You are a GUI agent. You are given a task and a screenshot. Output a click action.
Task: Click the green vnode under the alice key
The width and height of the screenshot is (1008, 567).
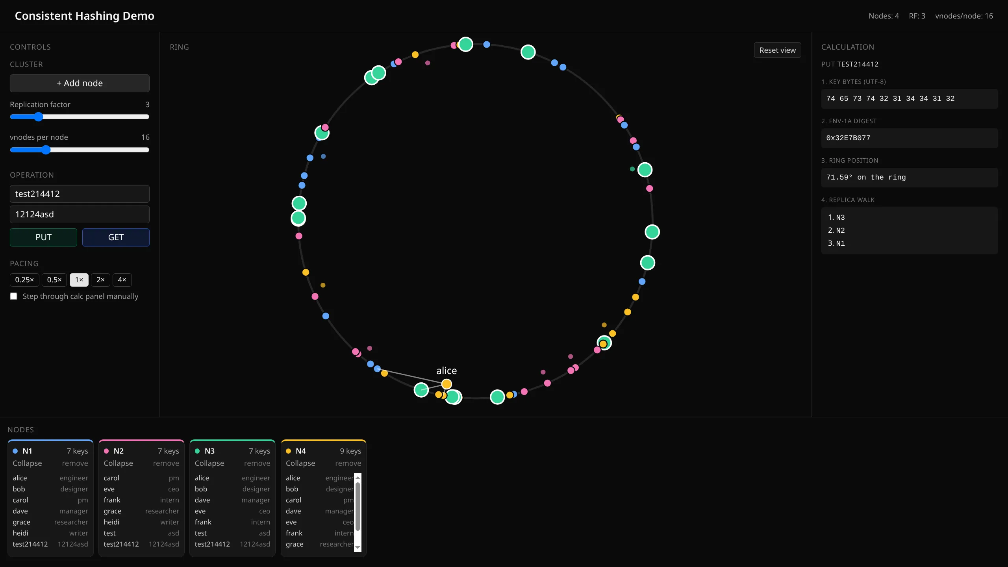(x=453, y=397)
